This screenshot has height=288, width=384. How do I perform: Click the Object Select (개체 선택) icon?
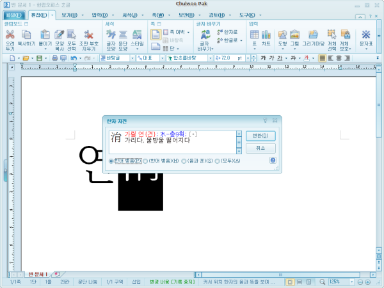click(332, 35)
